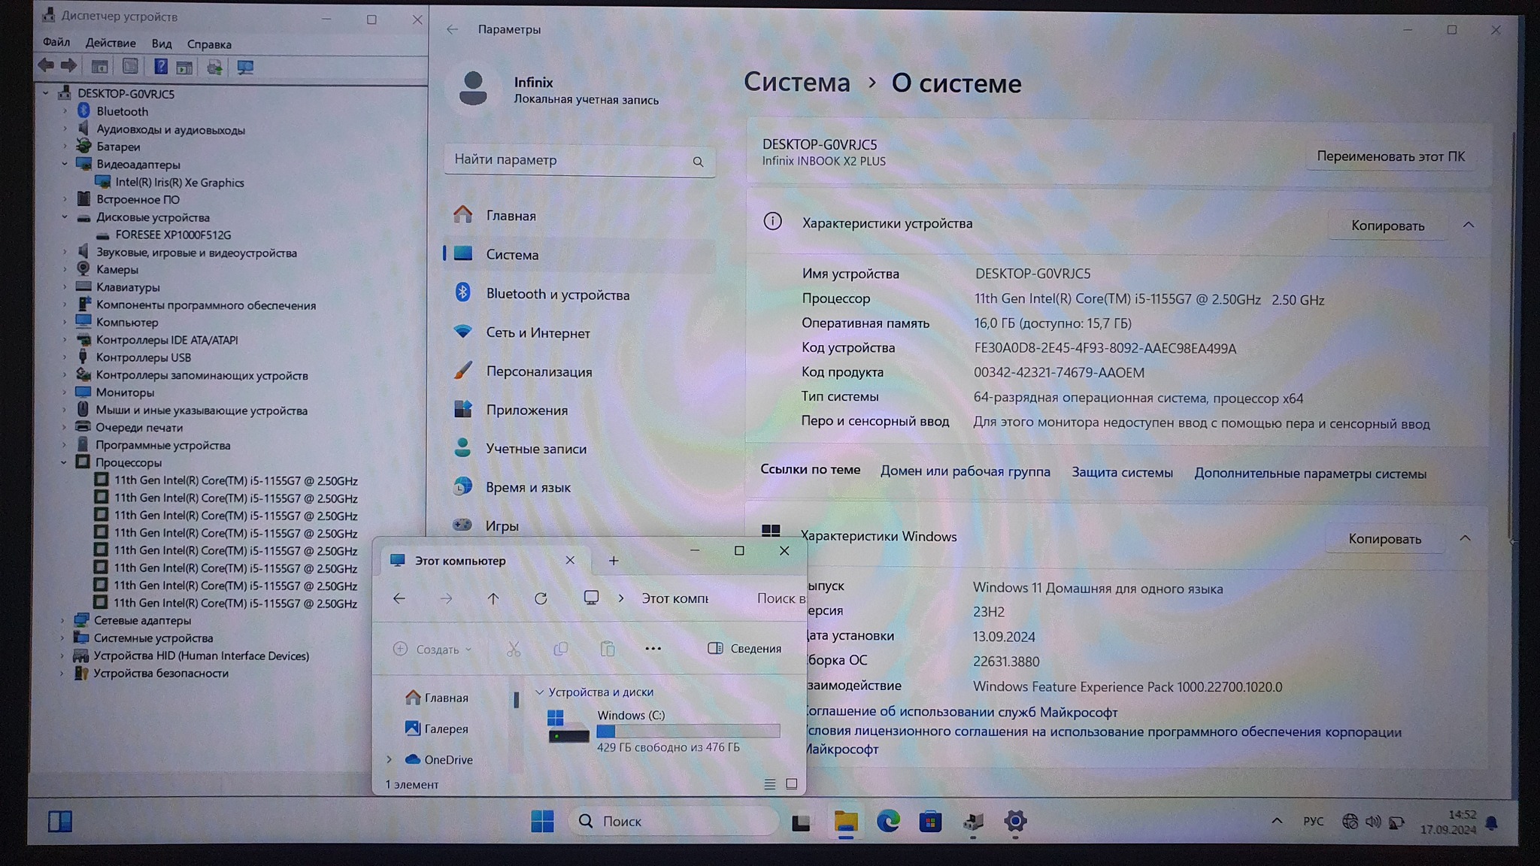1540x866 pixels.
Task: Collapse the Процессоры tree node
Action: (64, 463)
